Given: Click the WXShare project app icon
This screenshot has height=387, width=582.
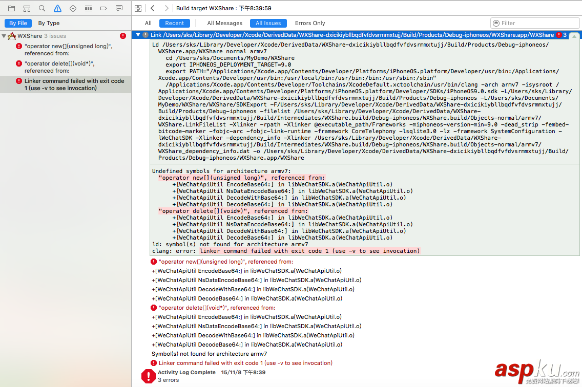Looking at the screenshot, I should (12, 36).
